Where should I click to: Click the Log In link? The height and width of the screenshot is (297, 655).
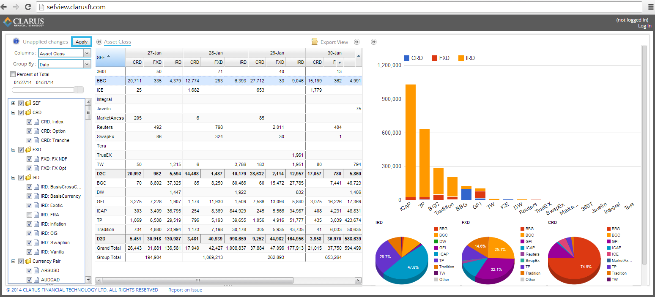pyautogui.click(x=644, y=26)
